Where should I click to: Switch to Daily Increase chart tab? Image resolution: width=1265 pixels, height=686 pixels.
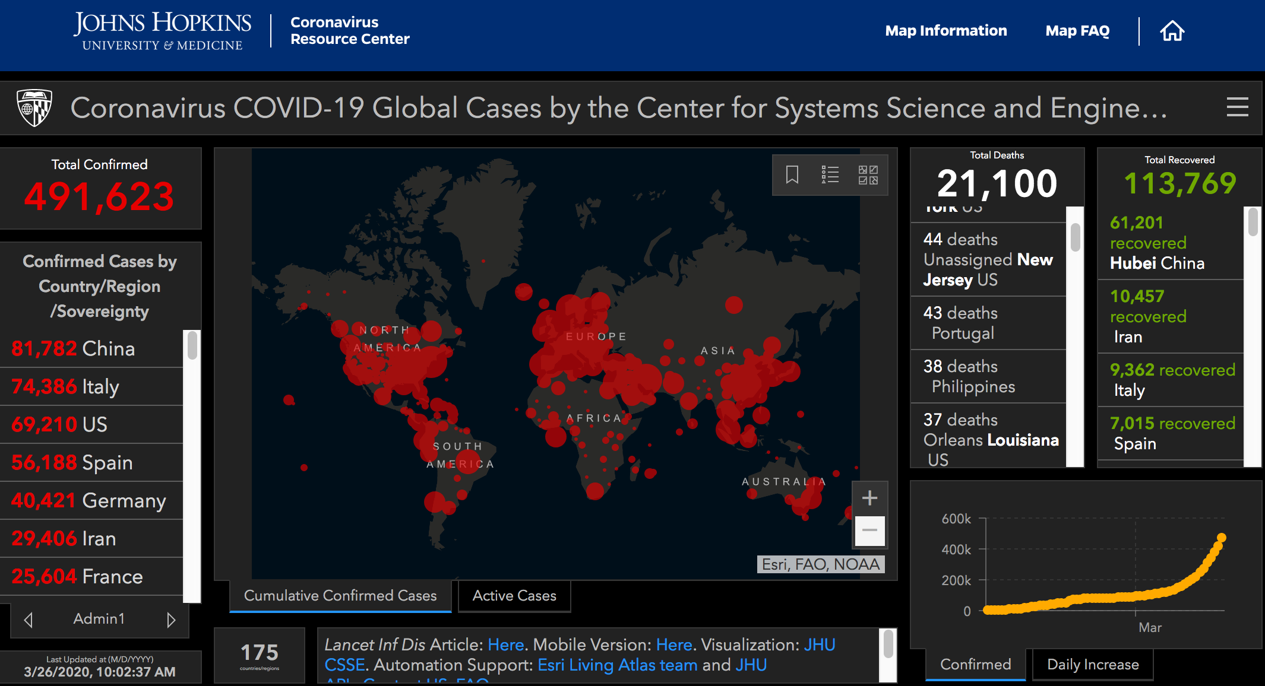1093,665
